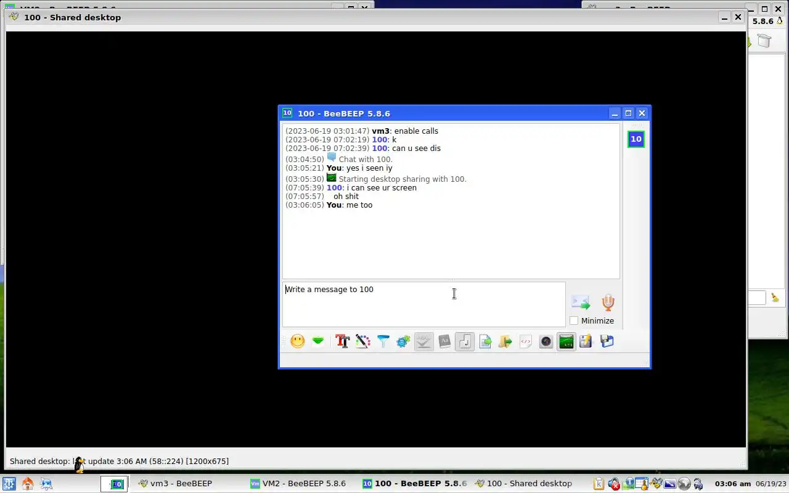Open the chat font selector (TT icon)
The width and height of the screenshot is (789, 493).
343,341
